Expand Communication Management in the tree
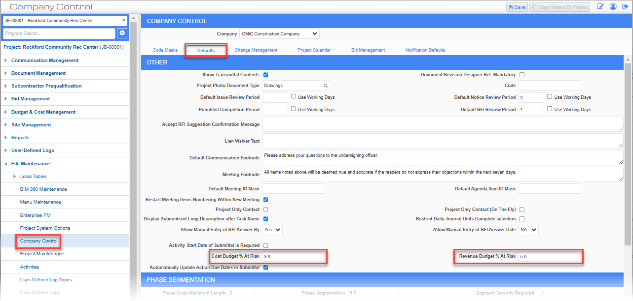633x301 pixels. click(x=6, y=60)
